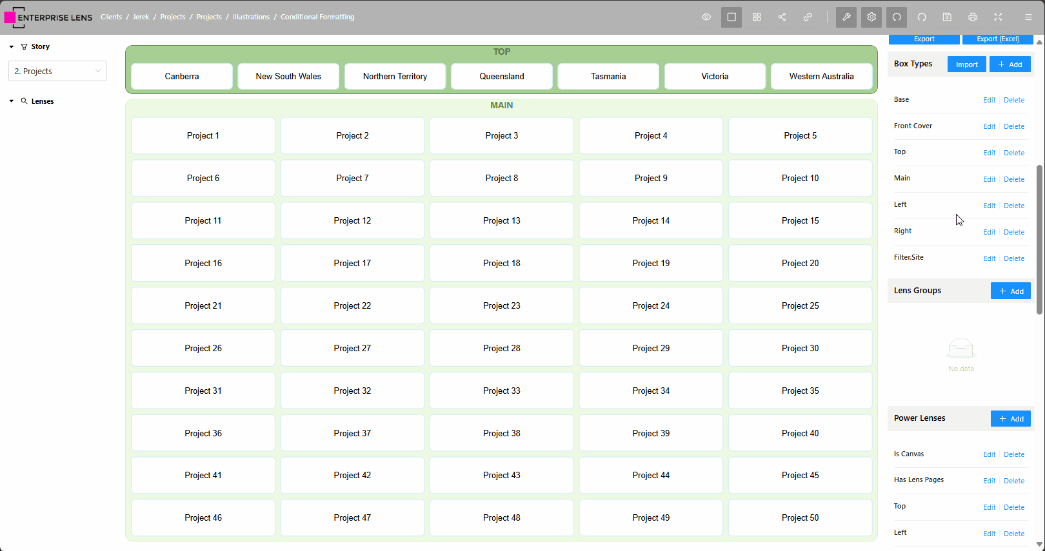Click Add button in Lens Groups

click(x=1010, y=291)
